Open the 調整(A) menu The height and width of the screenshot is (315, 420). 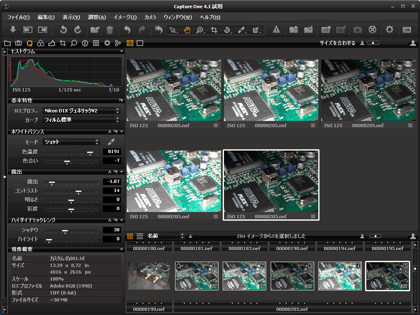97,17
